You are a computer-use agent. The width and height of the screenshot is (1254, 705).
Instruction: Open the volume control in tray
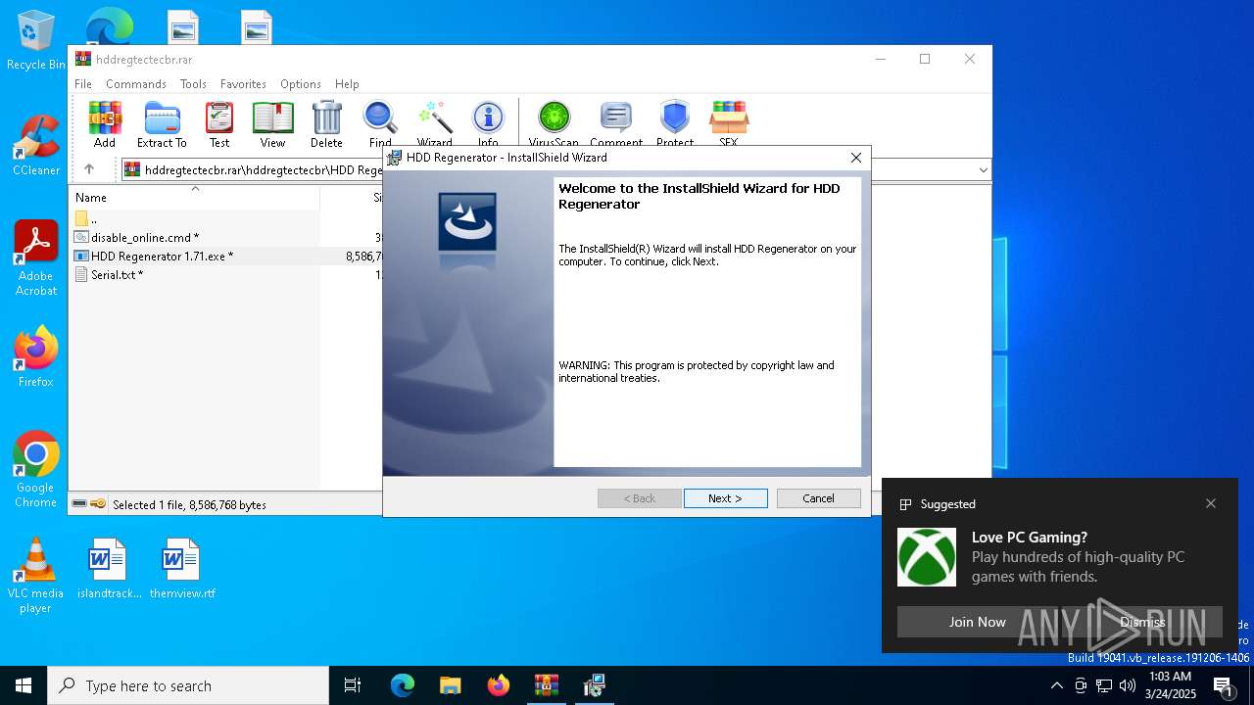[1128, 685]
